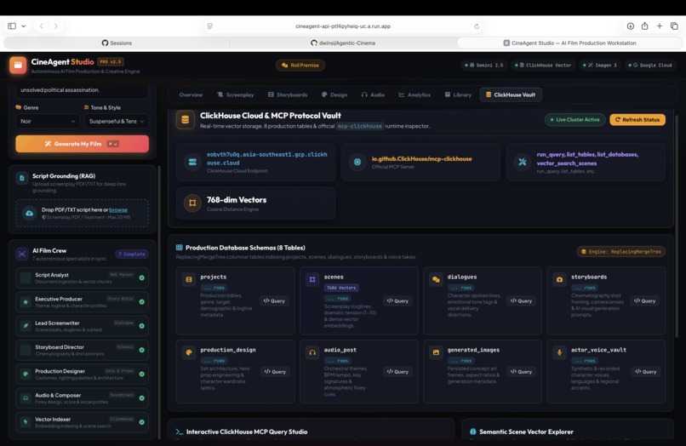The image size is (686, 446).
Task: Switch to the Storyboards tab
Action: 288,95
